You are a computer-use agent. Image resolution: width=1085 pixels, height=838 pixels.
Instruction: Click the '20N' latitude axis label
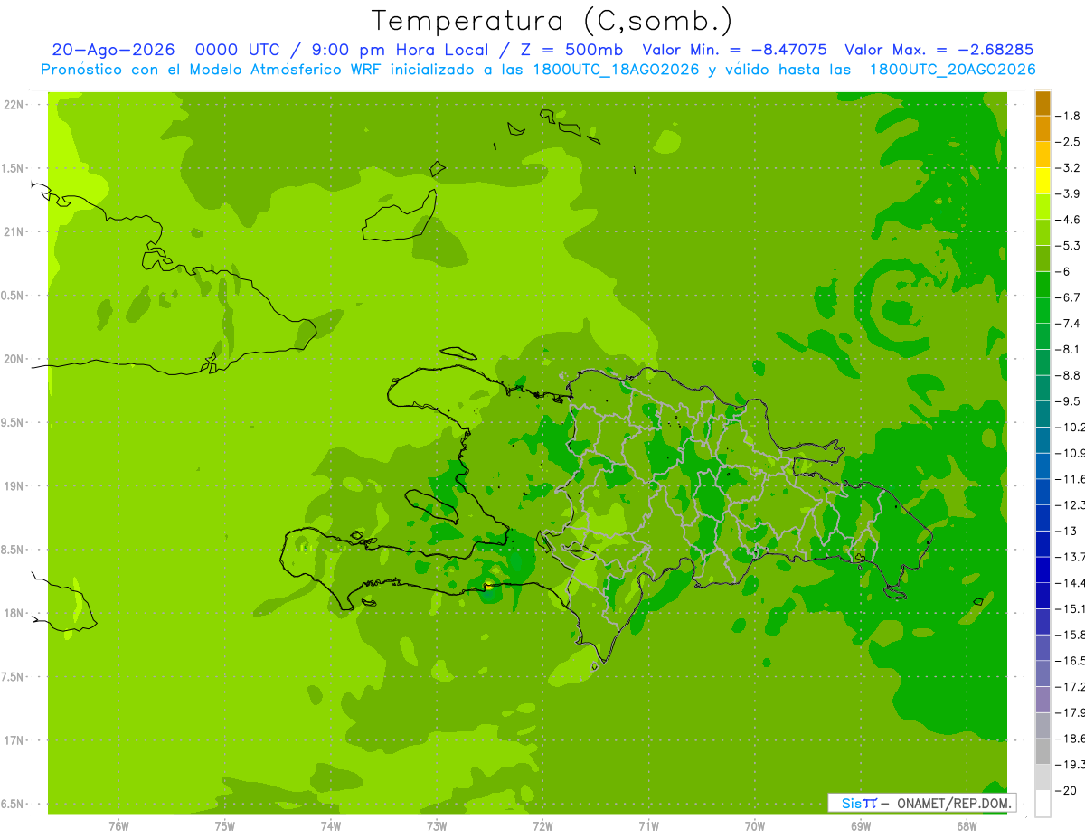(x=13, y=359)
